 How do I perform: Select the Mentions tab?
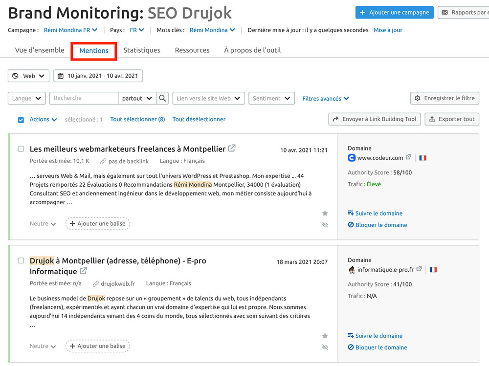click(x=94, y=51)
